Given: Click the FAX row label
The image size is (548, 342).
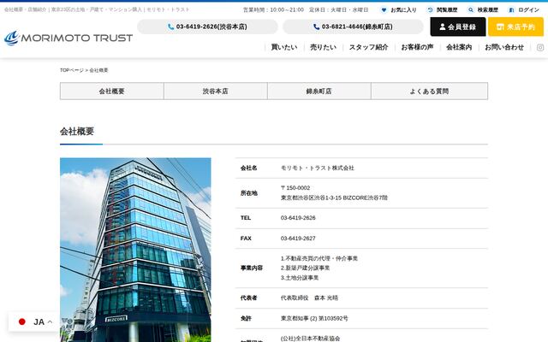Looking at the screenshot, I should tap(246, 239).
